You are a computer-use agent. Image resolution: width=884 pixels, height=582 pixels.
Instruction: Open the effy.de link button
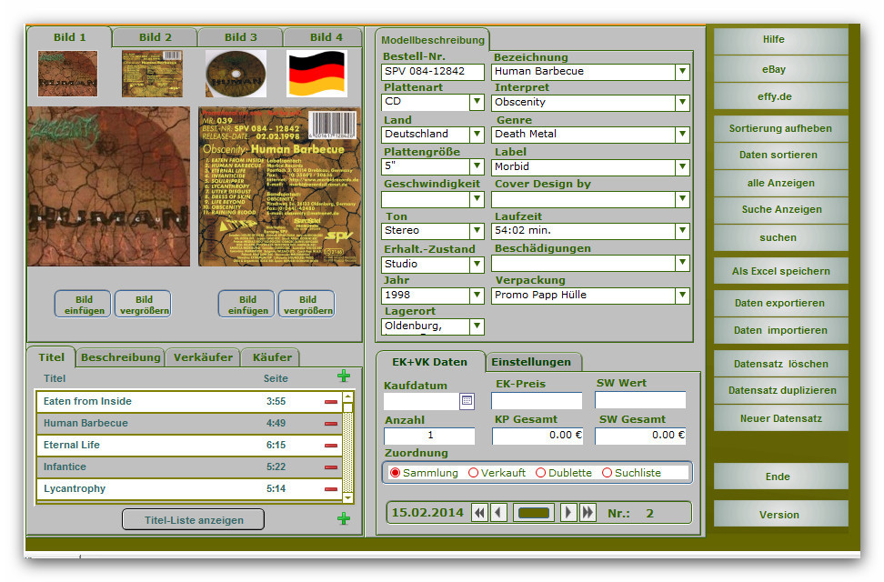click(x=781, y=96)
